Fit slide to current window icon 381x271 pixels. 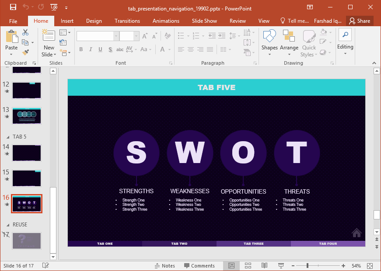[x=370, y=266]
